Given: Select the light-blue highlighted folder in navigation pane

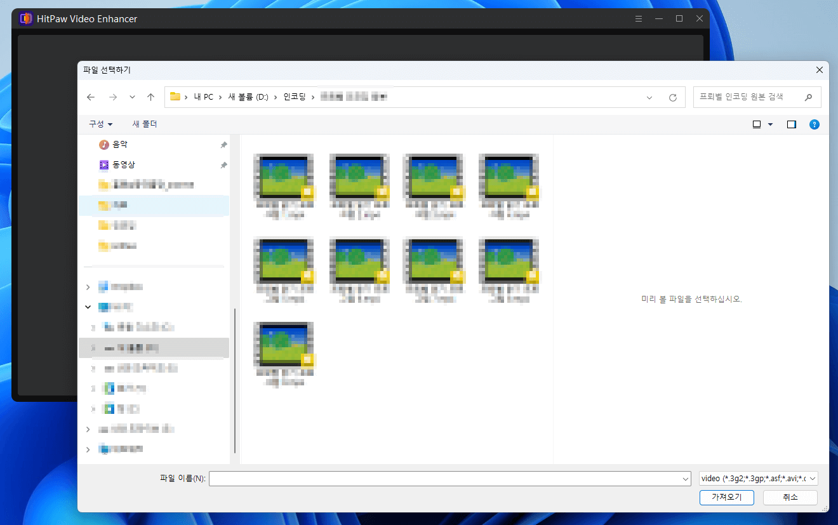Looking at the screenshot, I should click(154, 206).
